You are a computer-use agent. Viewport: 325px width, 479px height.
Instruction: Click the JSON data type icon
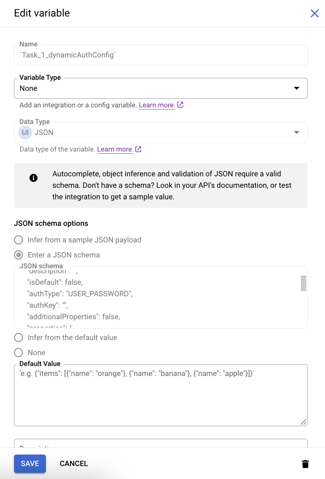(25, 132)
